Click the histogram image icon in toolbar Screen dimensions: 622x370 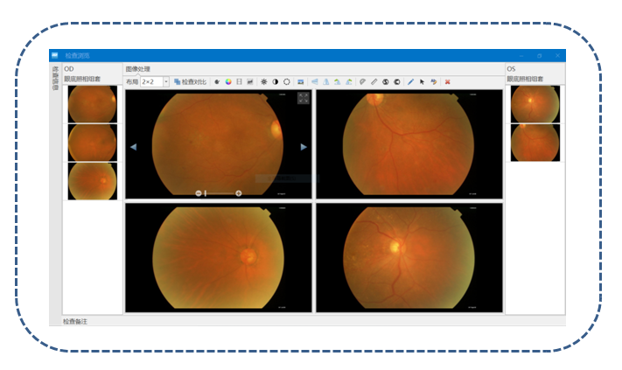tap(250, 81)
